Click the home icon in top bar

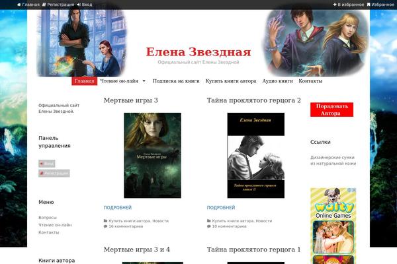(x=19, y=5)
